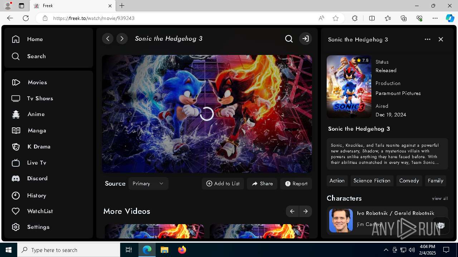Open Edge Settings and more menu
The width and height of the screenshot is (458, 257).
(435, 18)
